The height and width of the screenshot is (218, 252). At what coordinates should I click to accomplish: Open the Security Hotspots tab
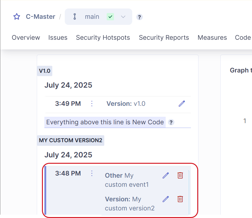103,38
